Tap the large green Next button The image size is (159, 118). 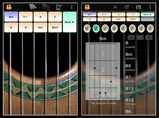tap(70, 22)
